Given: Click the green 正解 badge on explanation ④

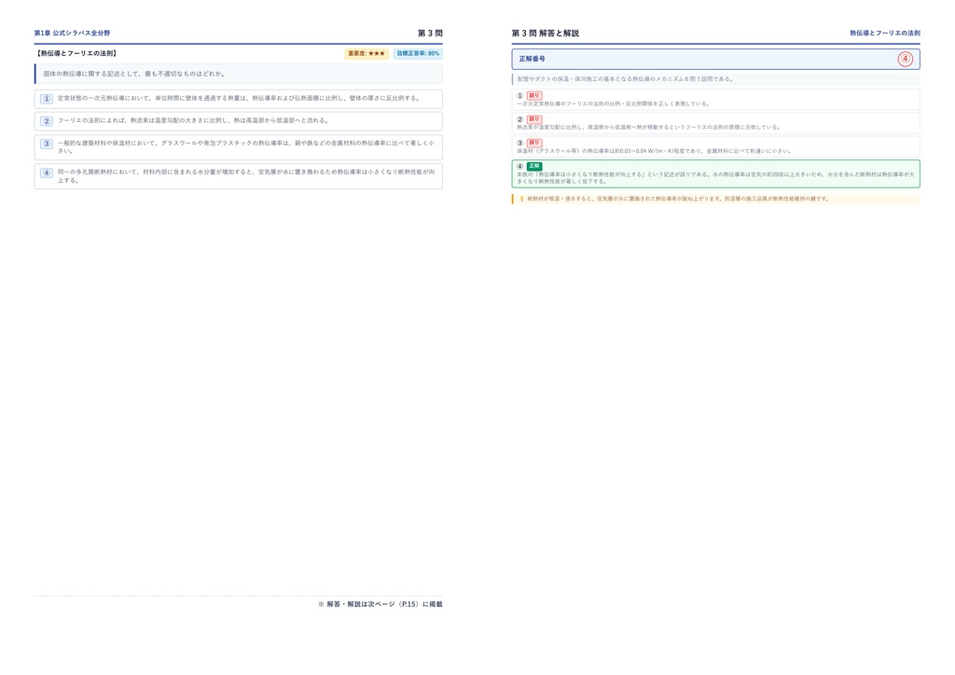Looking at the screenshot, I should 534,166.
